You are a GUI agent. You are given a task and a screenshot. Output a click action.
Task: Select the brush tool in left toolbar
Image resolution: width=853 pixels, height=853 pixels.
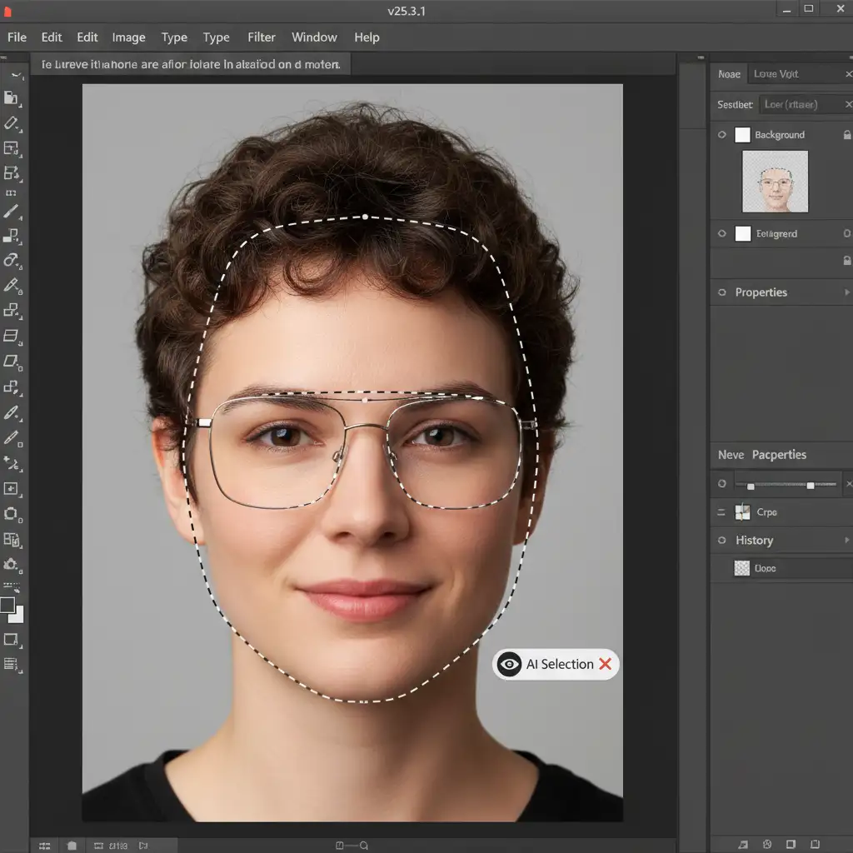[11, 212]
